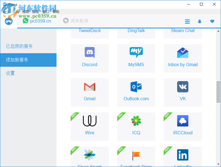The image size is (221, 167).
Task: Open the 帮助 menu
Action: 56,12
